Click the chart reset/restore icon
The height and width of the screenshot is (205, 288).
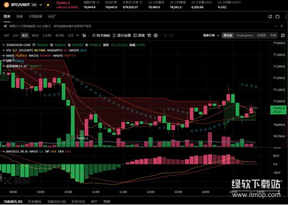(x=149, y=35)
